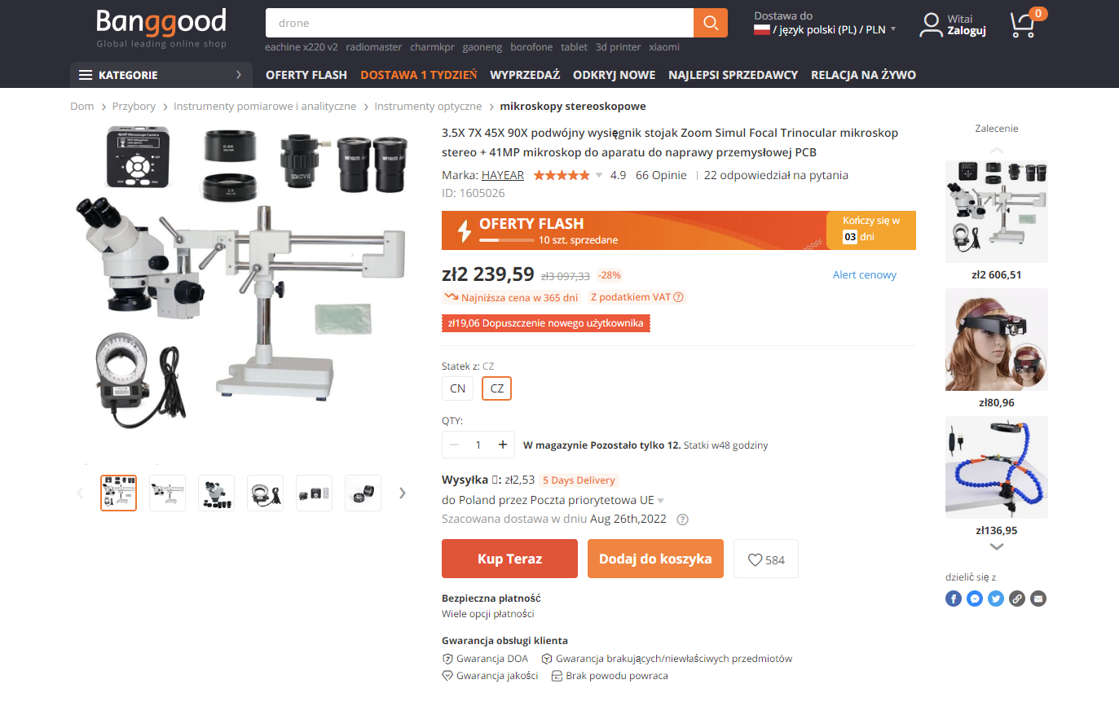Increase the quantity with the plus button
The image size is (1119, 706).
(503, 445)
